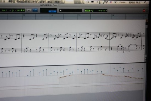Toggle the MIDI play-notes speaker icon
The height and width of the screenshot is (101, 151).
point(23,10)
